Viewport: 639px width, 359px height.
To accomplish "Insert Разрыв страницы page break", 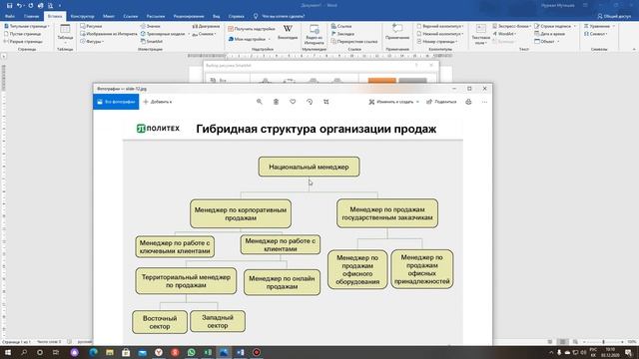I will tap(23, 42).
